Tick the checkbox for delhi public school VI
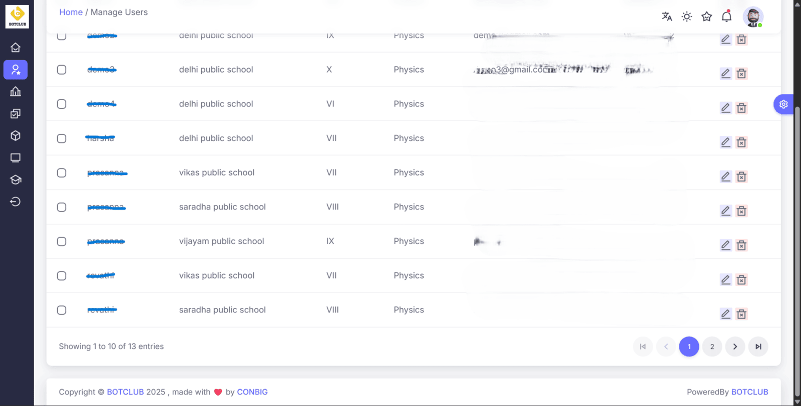Viewport: 801px width, 406px height. point(62,104)
